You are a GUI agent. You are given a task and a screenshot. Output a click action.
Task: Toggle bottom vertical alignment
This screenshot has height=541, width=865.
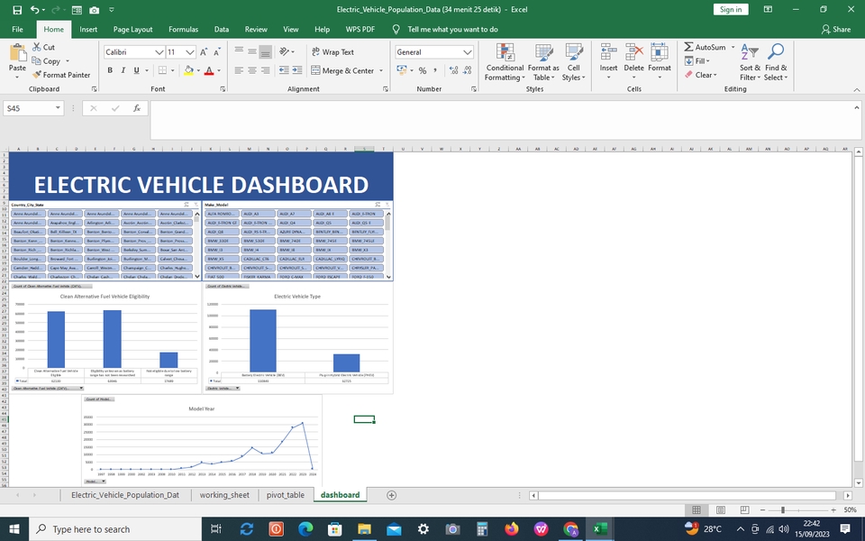(265, 51)
